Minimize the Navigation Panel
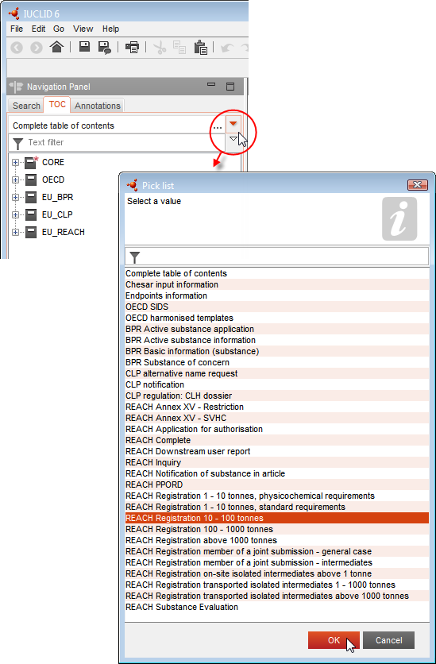Image resolution: width=436 pixels, height=664 pixels. point(210,84)
